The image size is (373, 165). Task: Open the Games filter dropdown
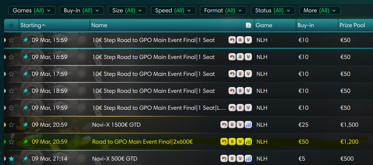(x=32, y=11)
